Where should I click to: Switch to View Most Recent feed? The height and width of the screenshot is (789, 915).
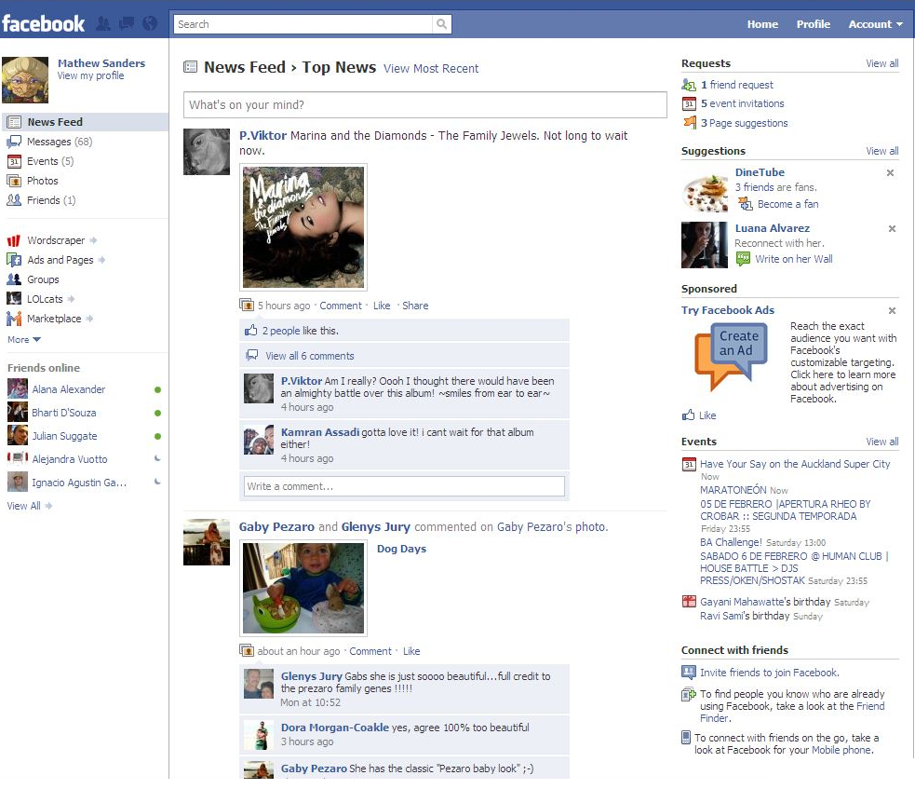431,69
